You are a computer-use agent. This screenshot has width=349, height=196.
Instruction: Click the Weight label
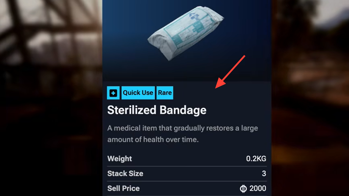tap(120, 159)
